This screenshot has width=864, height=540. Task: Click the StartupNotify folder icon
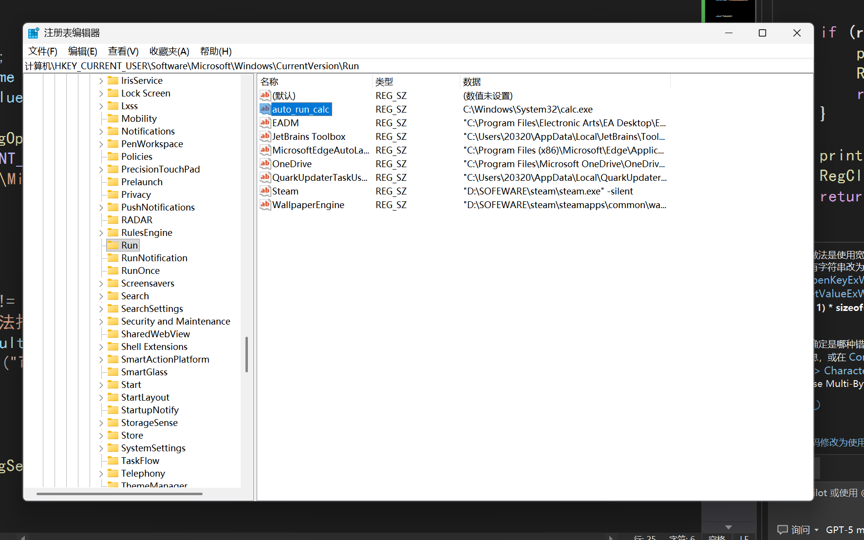pos(113,409)
